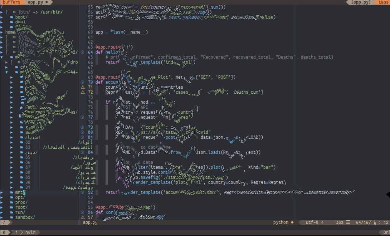The width and height of the screenshot is (390, 236).
Task: Click the info sign on line 96
Action: [82, 212]
